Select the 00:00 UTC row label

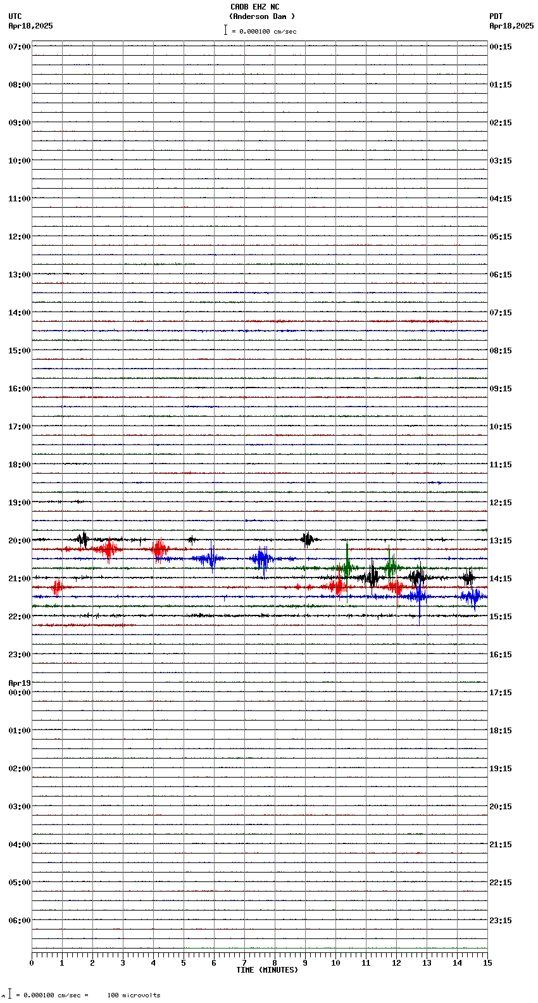coord(20,693)
